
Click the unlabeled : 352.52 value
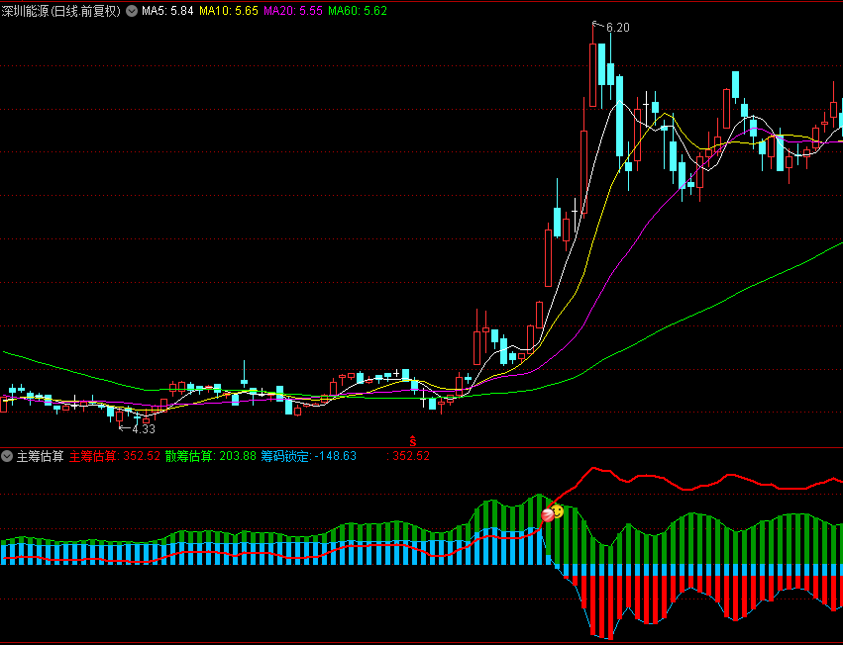pyautogui.click(x=408, y=456)
